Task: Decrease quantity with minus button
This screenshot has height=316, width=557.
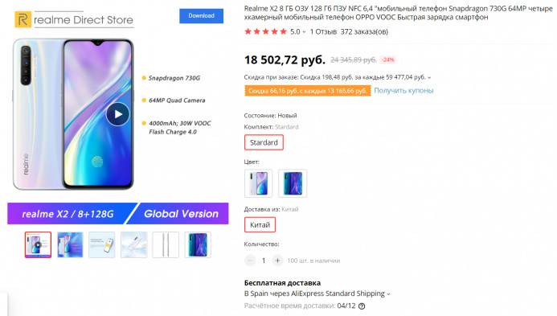Action: point(250,261)
